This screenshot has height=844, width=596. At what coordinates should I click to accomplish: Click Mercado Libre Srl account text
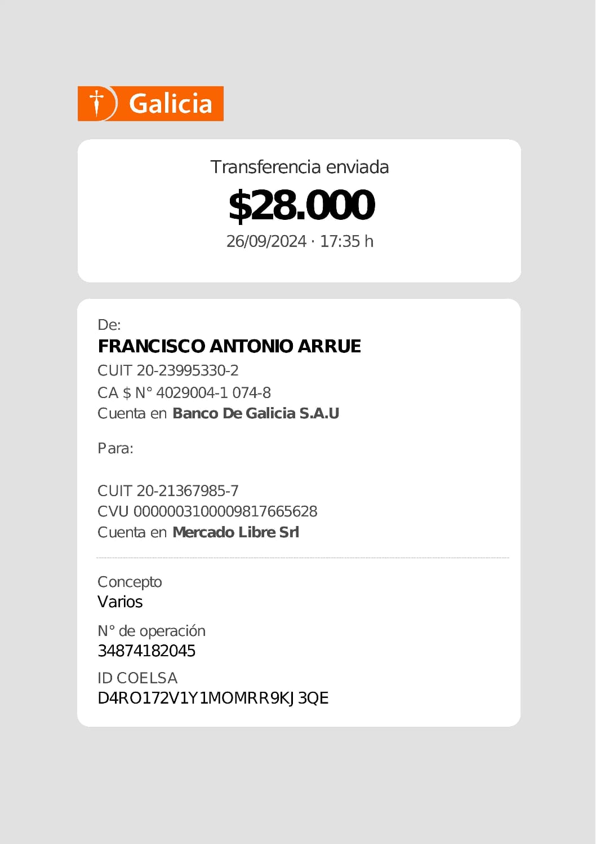pyautogui.click(x=235, y=532)
